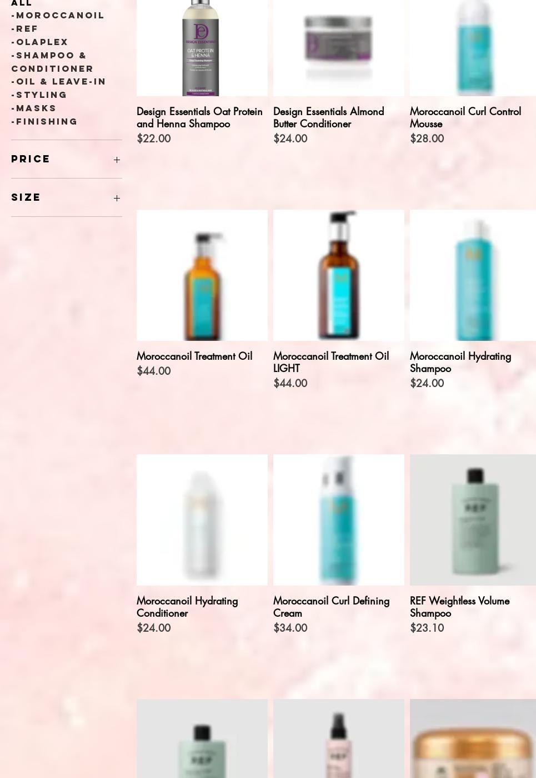
Task: Open Design Essentials Oat Protein shampoo image
Action: click(202, 48)
